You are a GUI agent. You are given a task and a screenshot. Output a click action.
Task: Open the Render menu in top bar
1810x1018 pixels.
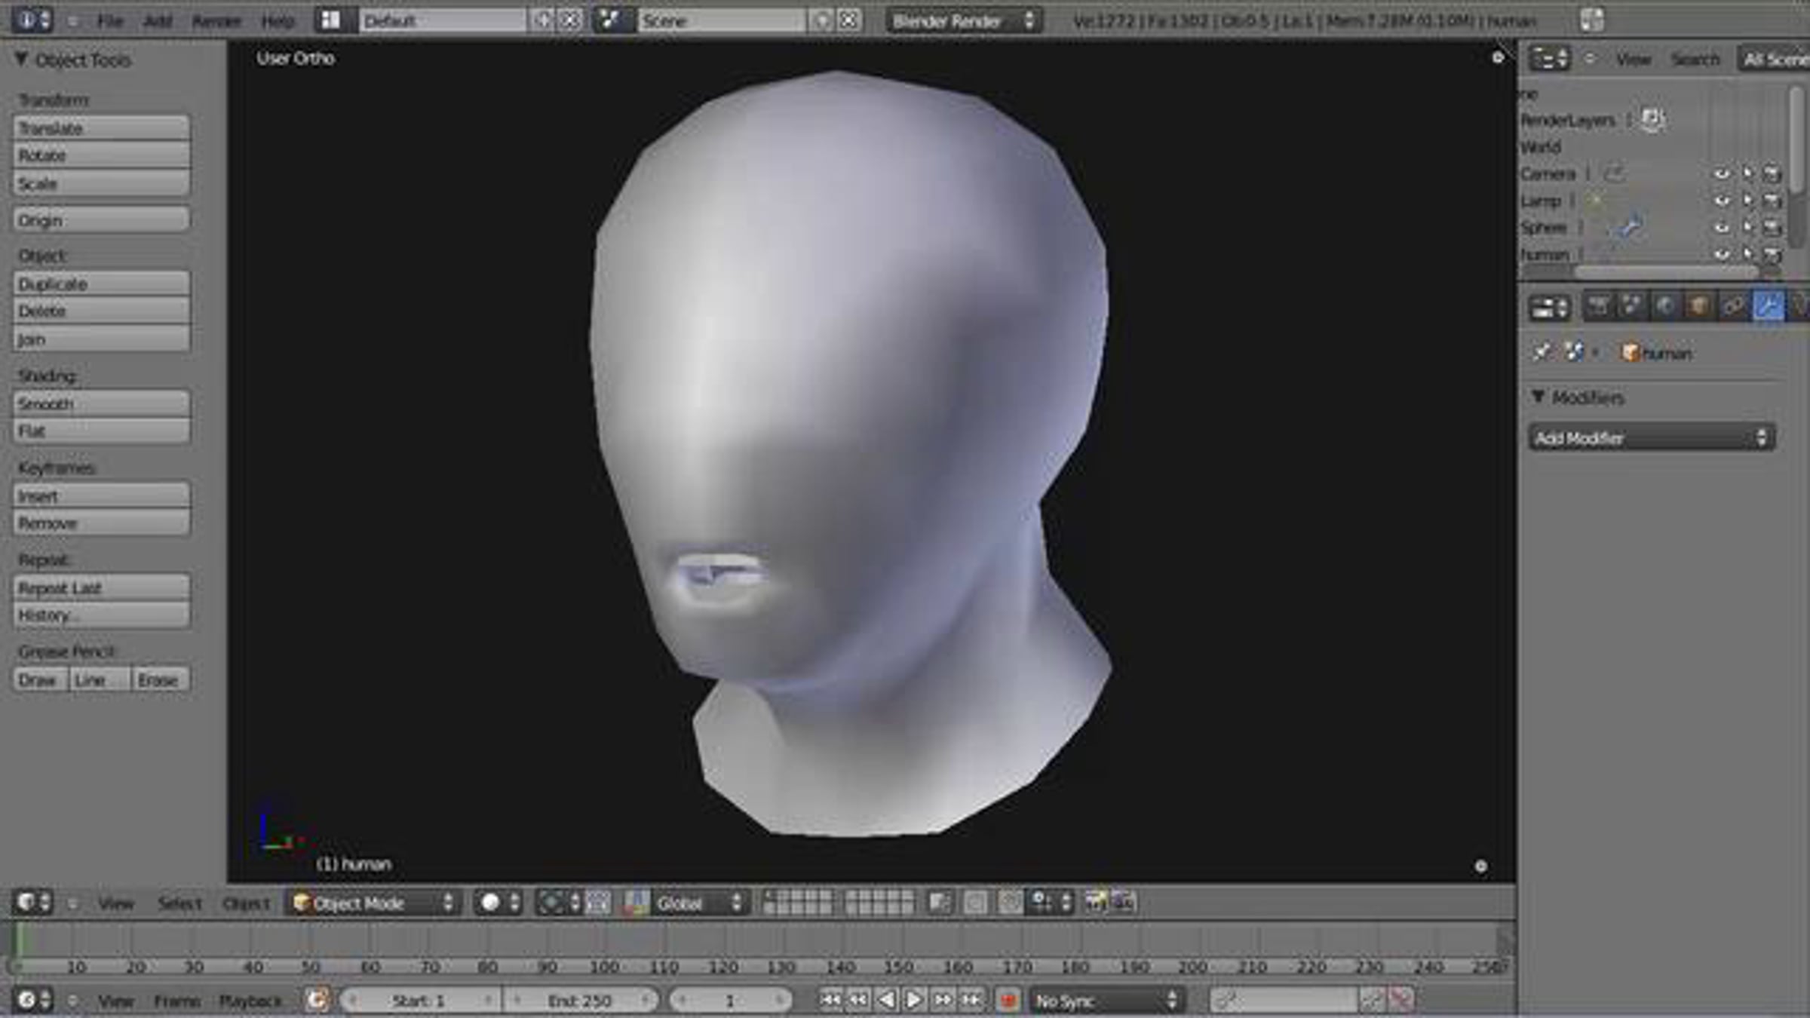pyautogui.click(x=216, y=21)
